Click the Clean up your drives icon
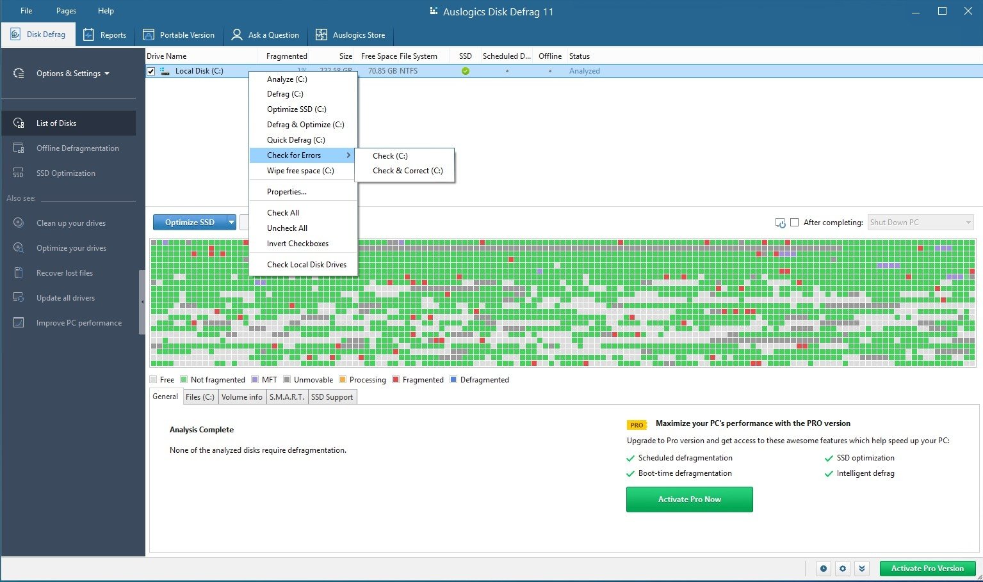This screenshot has width=983, height=582. click(19, 223)
